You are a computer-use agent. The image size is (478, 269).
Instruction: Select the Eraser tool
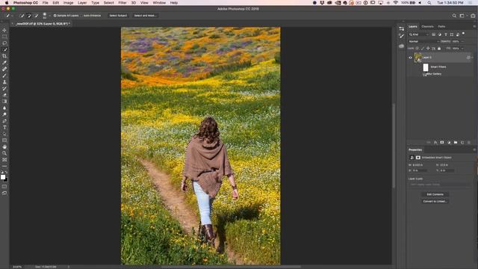coord(4,95)
